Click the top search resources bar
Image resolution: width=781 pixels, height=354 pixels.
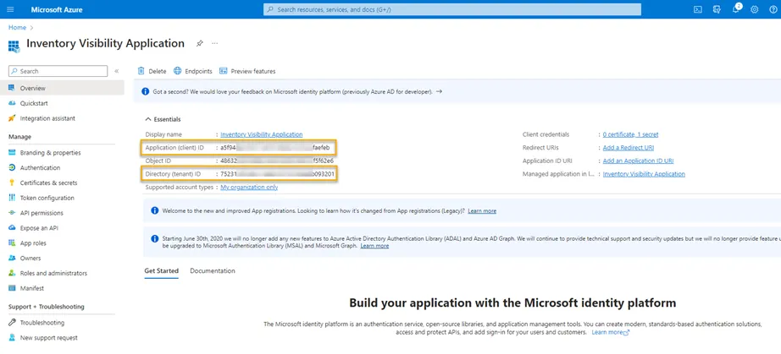[x=452, y=9]
